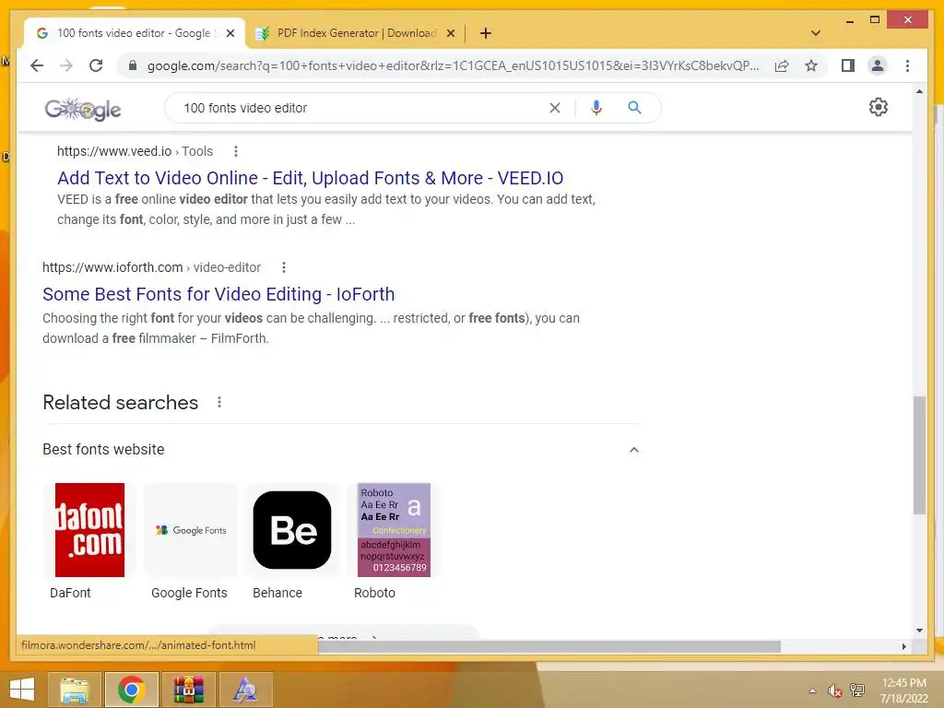Click the muted volume tray icon
This screenshot has width=944, height=708.
[x=834, y=690]
